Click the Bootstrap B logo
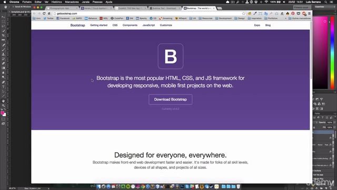The image size is (337, 190). pos(171,56)
